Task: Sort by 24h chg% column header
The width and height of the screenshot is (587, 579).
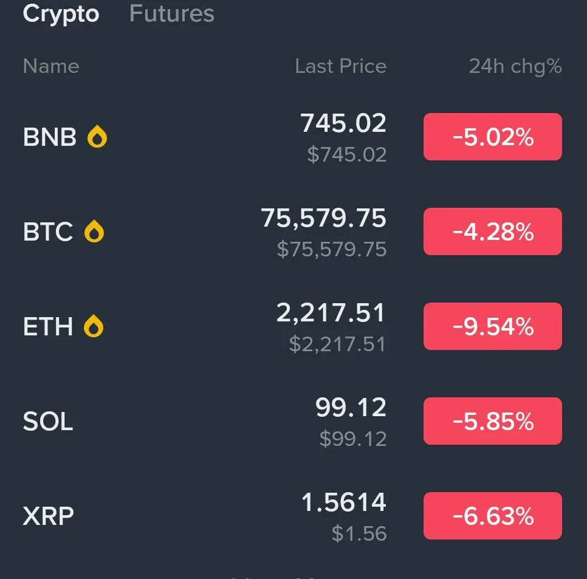Action: click(x=515, y=66)
